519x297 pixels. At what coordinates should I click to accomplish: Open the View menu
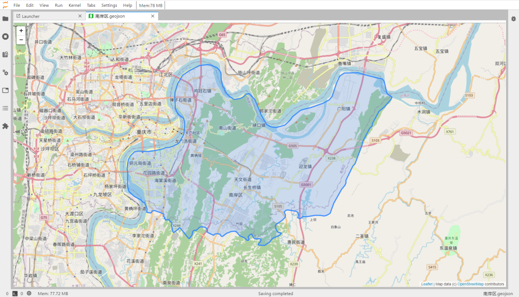coord(44,5)
